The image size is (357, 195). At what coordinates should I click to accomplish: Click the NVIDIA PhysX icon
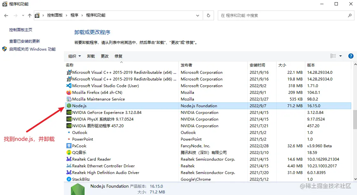[x=69, y=119]
